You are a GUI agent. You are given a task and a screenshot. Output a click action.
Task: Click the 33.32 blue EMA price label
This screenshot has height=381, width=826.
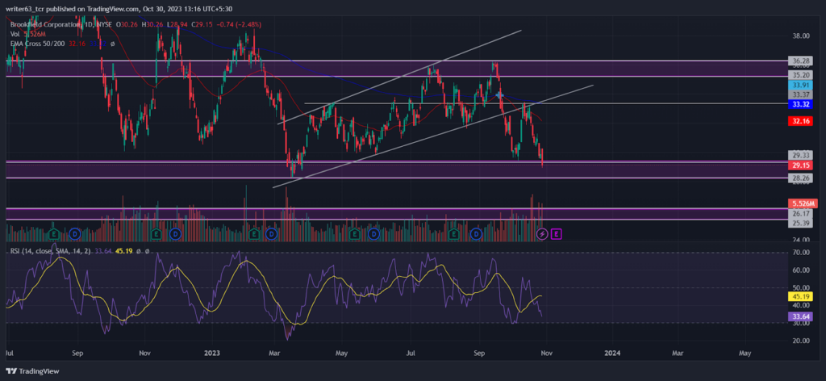tap(799, 104)
